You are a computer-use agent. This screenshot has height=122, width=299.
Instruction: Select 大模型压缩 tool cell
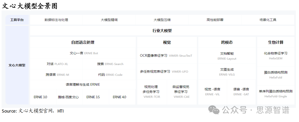coord(162,20)
